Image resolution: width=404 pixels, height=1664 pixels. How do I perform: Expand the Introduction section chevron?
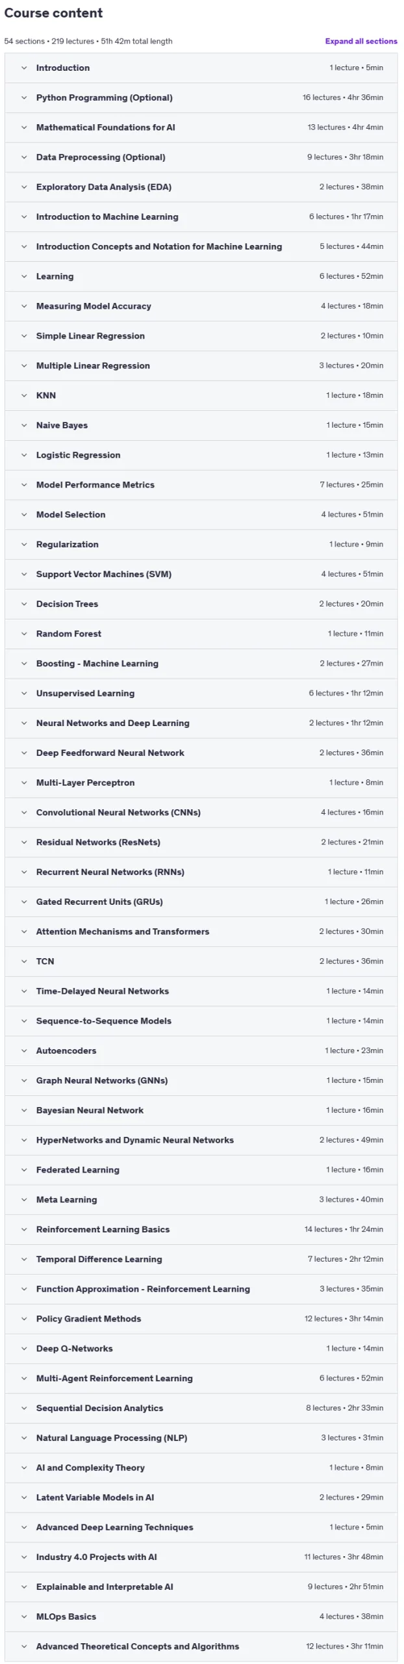coord(24,68)
